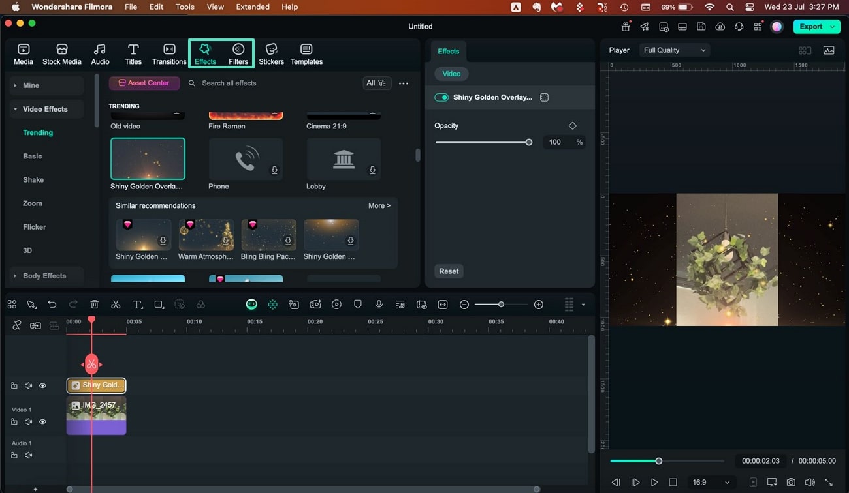
Task: Click the player volume speaker icon
Action: (810, 483)
